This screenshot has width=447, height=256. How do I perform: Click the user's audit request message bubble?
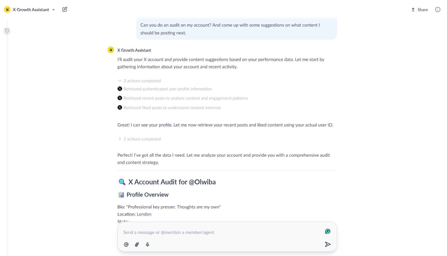(236, 29)
